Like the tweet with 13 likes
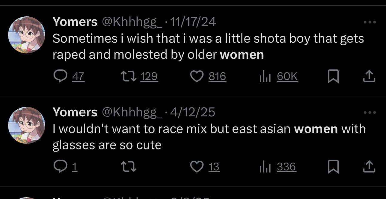 pos(197,167)
